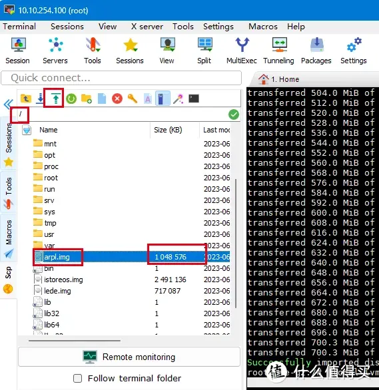Select the sys folder

pos(44,212)
